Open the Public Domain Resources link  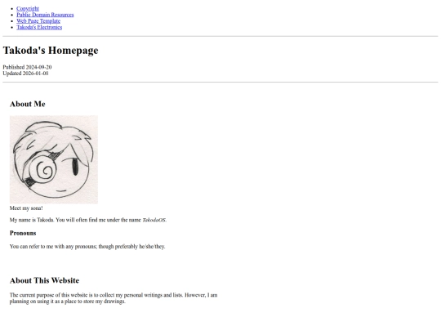(45, 15)
